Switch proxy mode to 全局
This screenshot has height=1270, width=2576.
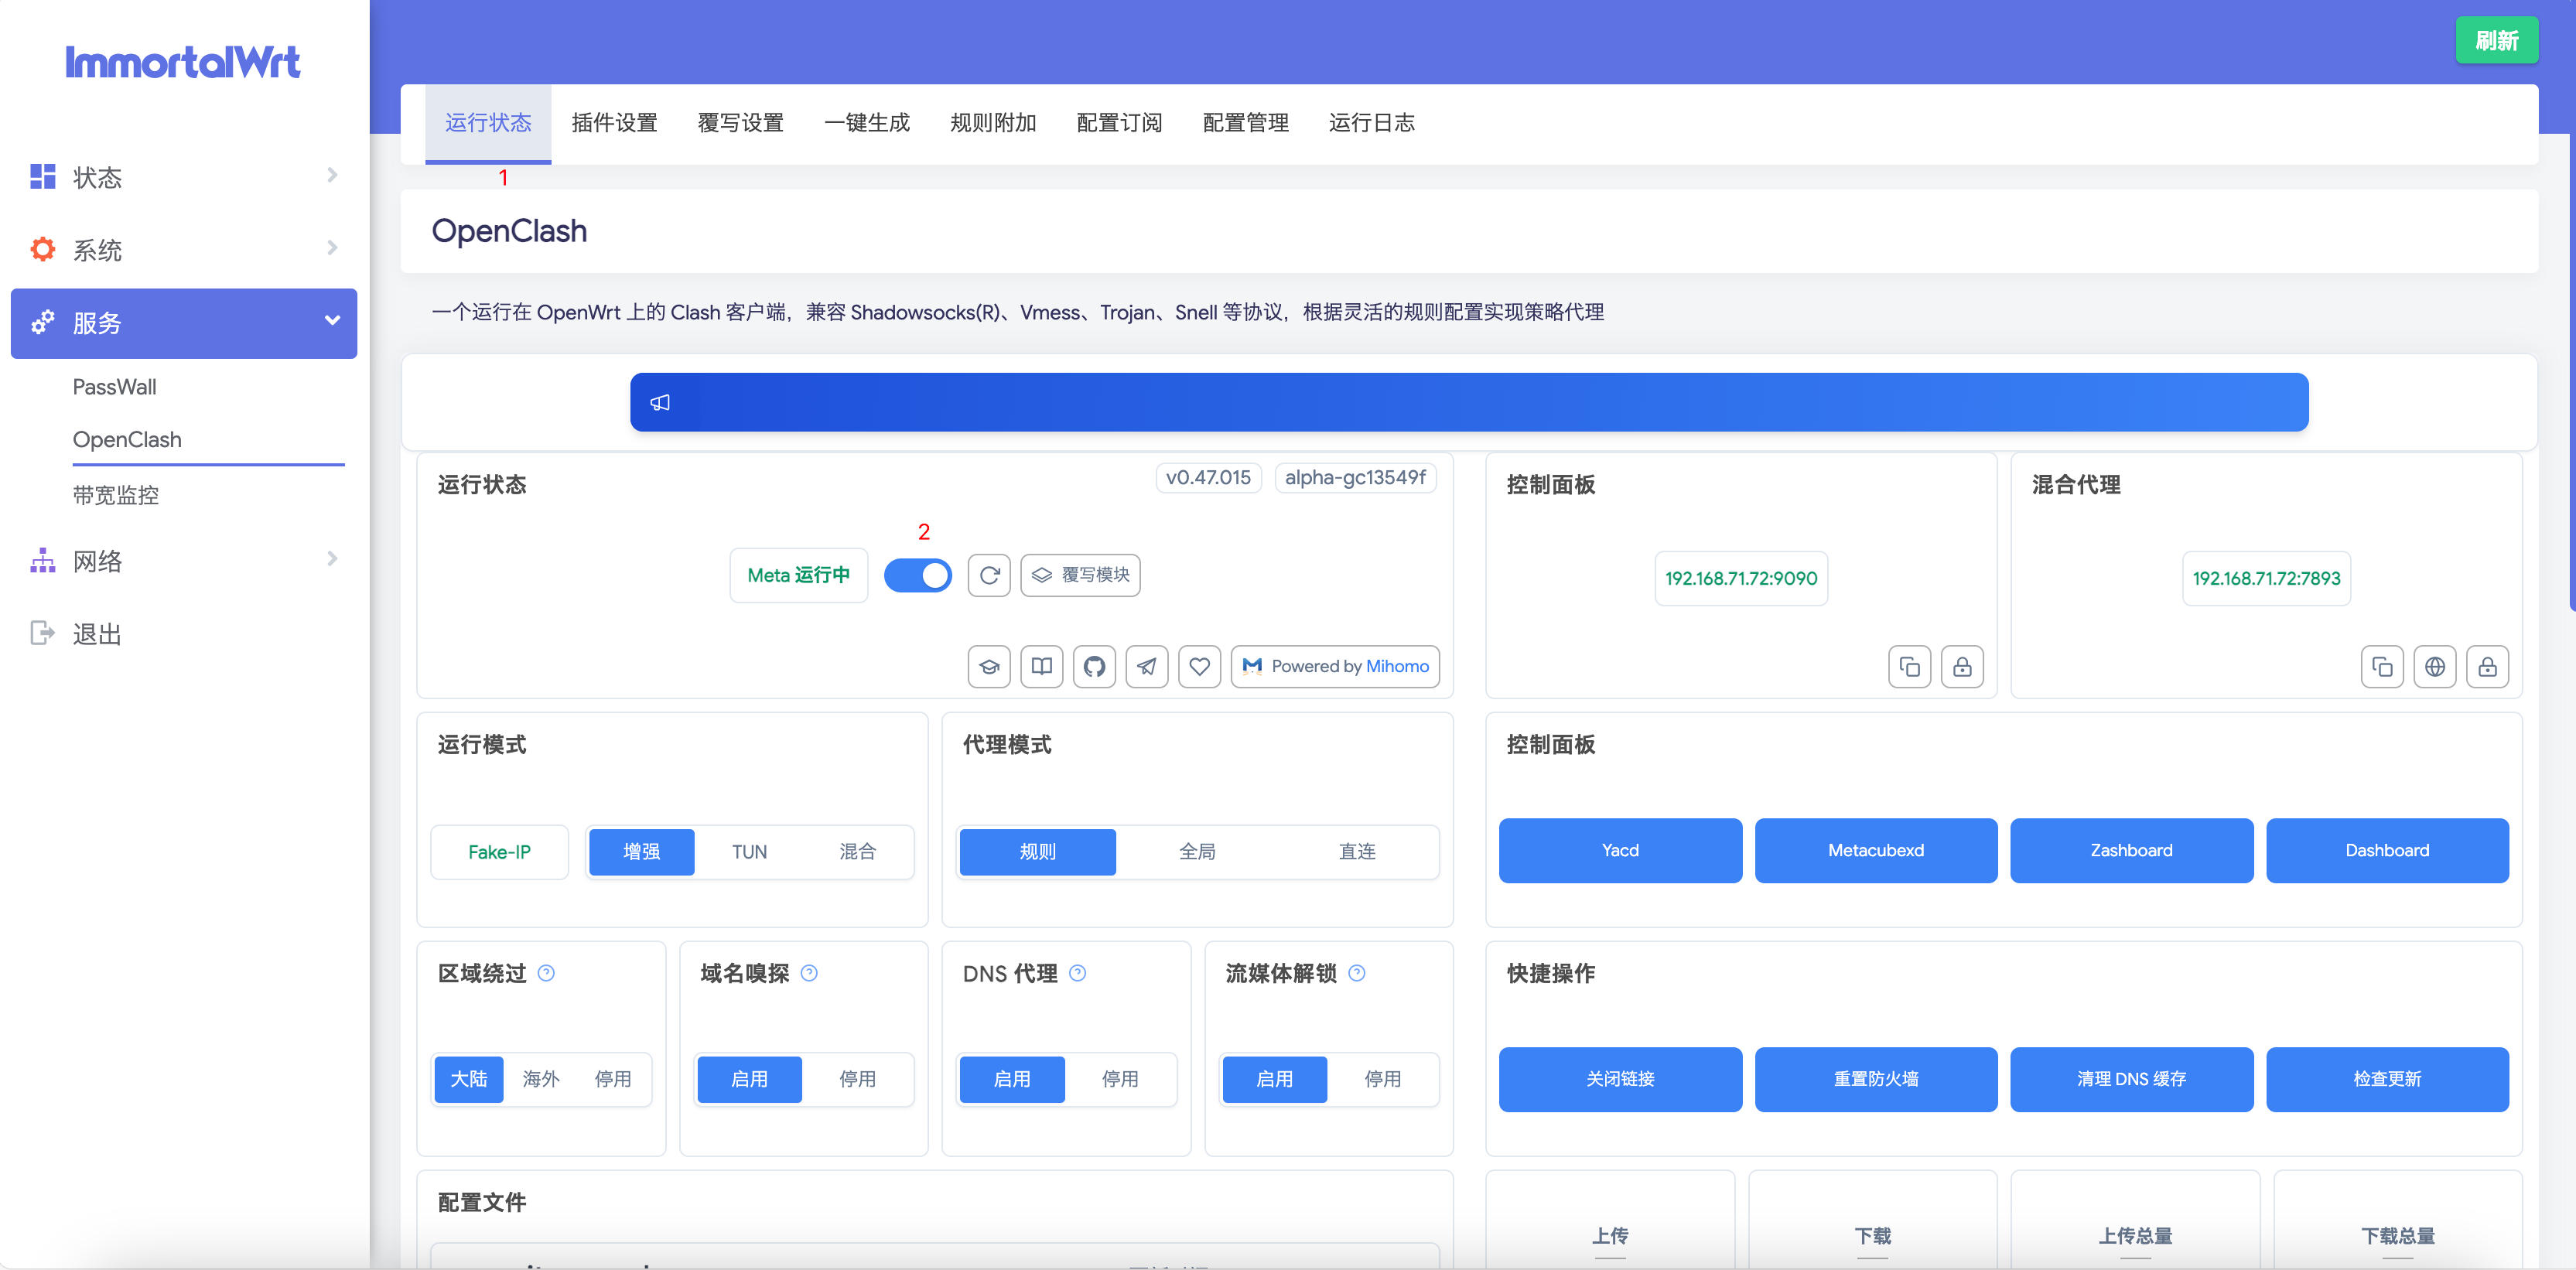pyautogui.click(x=1197, y=852)
